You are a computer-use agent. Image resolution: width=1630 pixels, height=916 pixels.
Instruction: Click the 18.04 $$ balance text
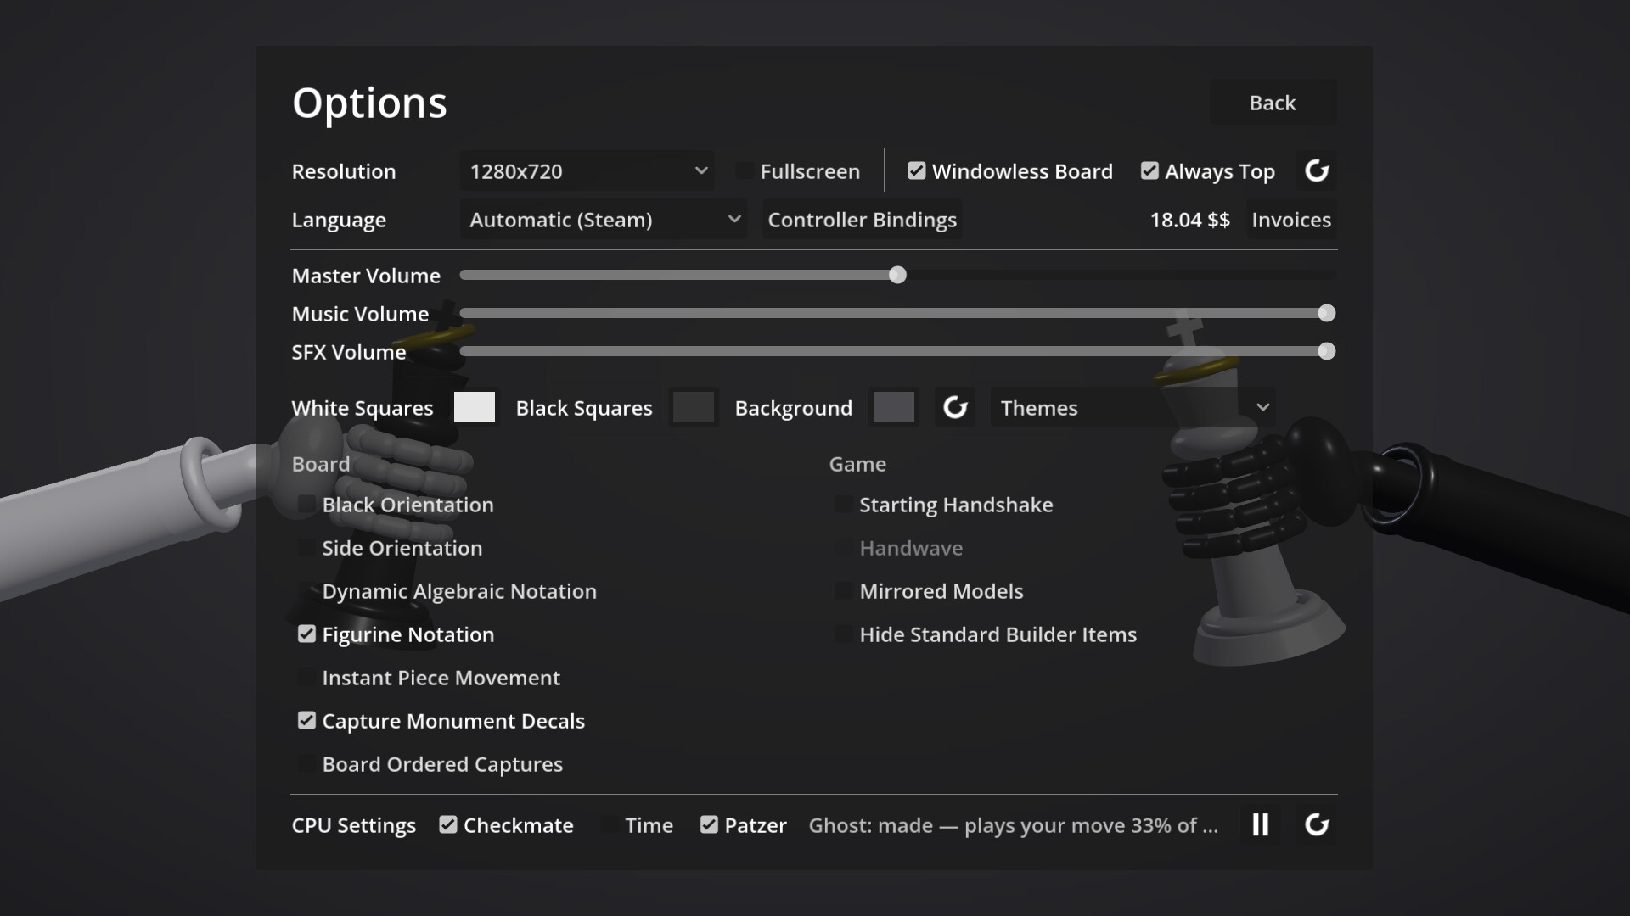pyautogui.click(x=1189, y=220)
